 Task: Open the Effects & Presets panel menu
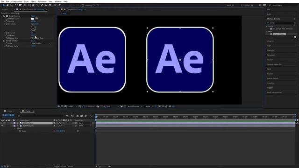tap(295, 19)
